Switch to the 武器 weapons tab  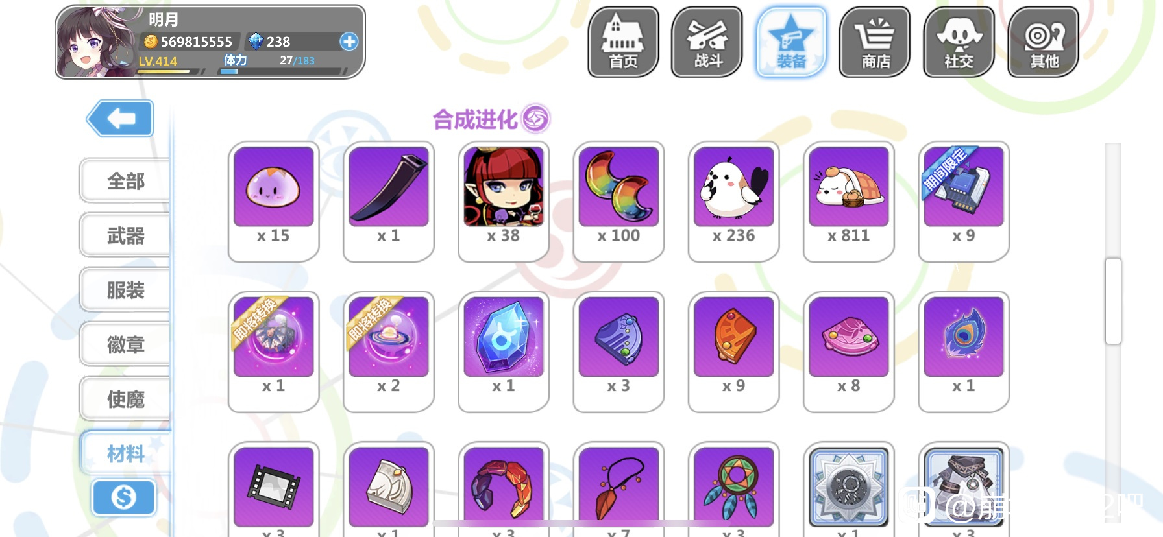125,236
